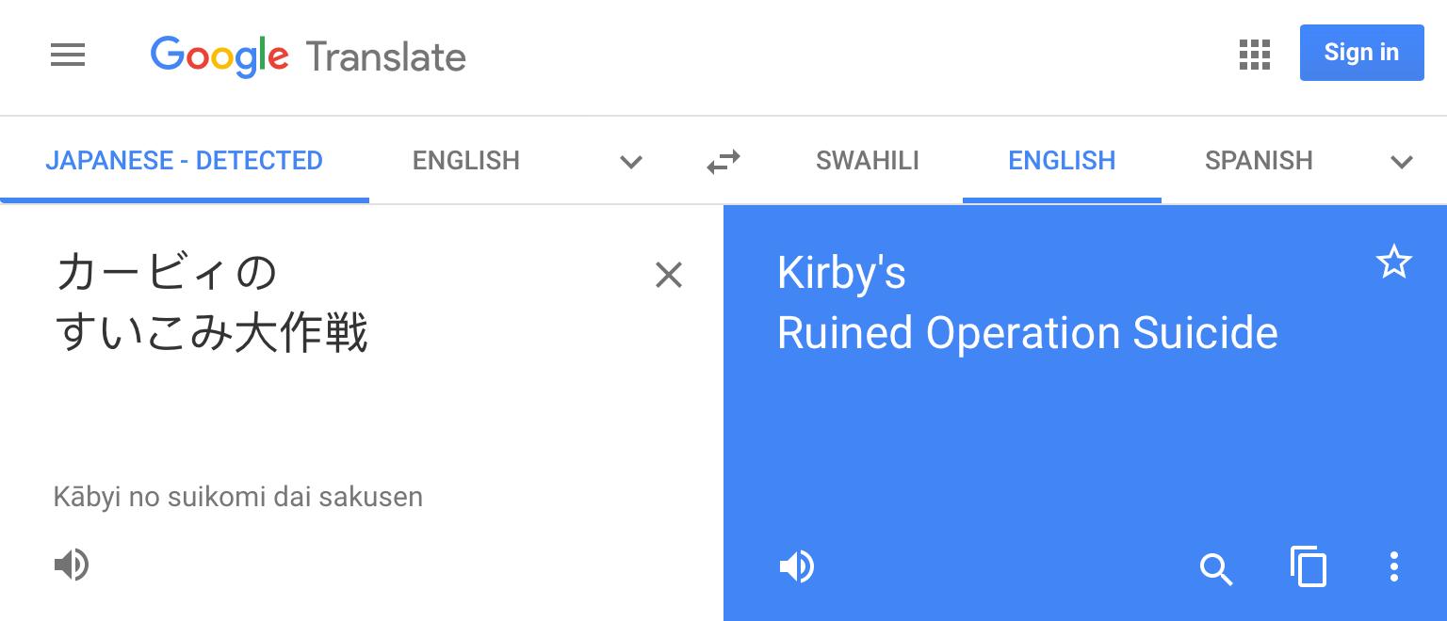Select Swahili as target language

(867, 161)
